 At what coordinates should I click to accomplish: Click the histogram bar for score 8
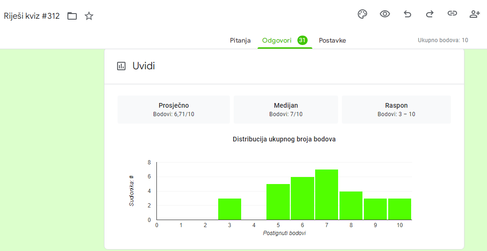tap(351, 206)
